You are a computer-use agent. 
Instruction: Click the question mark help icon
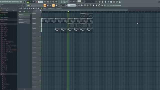click(x=108, y=2)
